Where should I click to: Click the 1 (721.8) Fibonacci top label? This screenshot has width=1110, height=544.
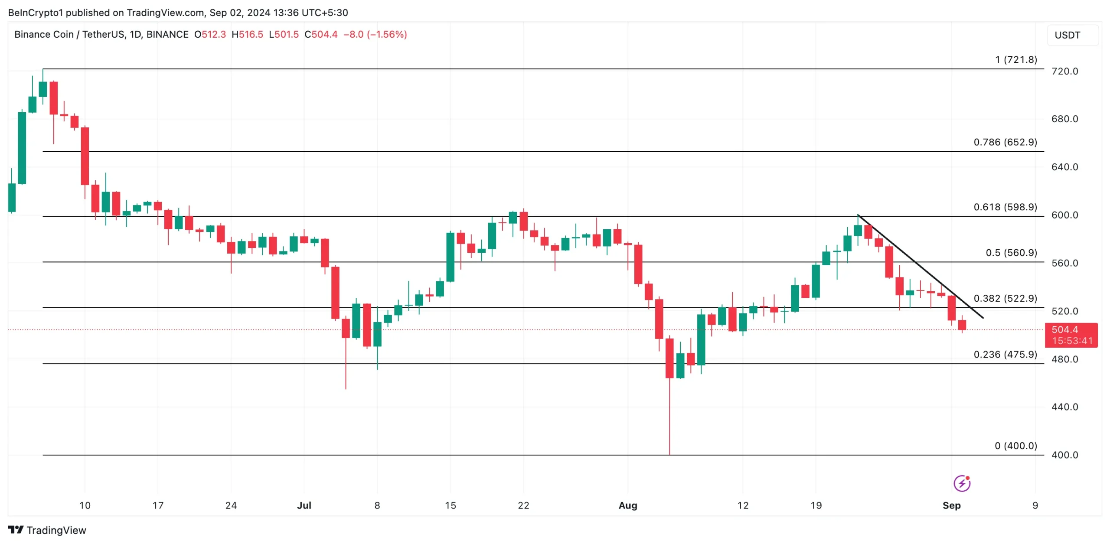tap(1016, 60)
